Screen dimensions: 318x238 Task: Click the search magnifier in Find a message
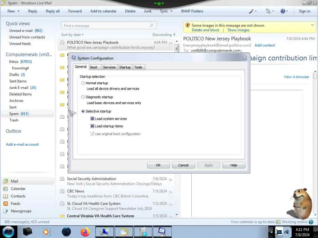pyautogui.click(x=151, y=25)
